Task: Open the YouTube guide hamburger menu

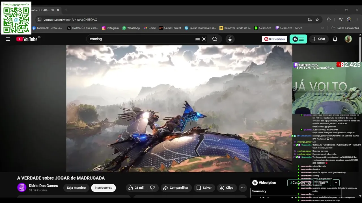Action: click(x=8, y=39)
